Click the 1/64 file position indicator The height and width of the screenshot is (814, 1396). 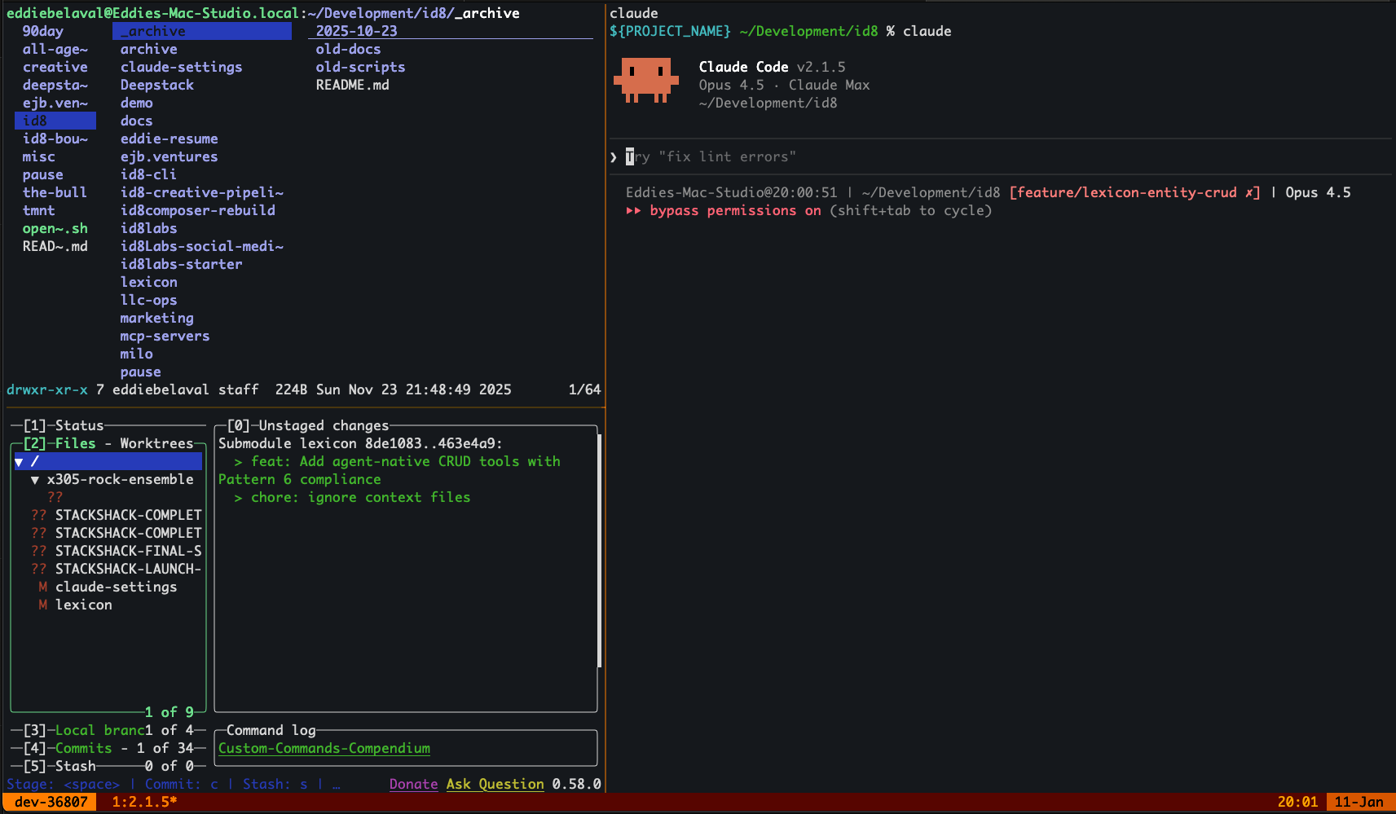(584, 389)
